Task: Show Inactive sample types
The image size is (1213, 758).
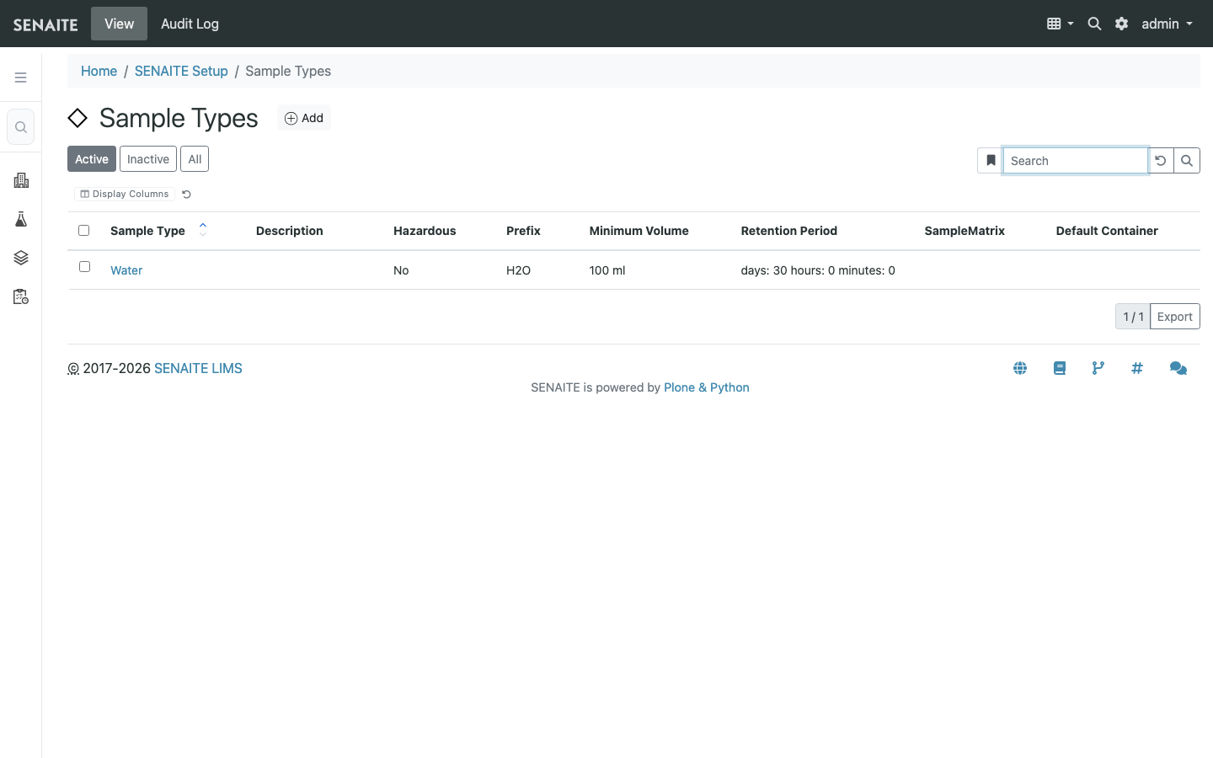Action: (x=148, y=159)
